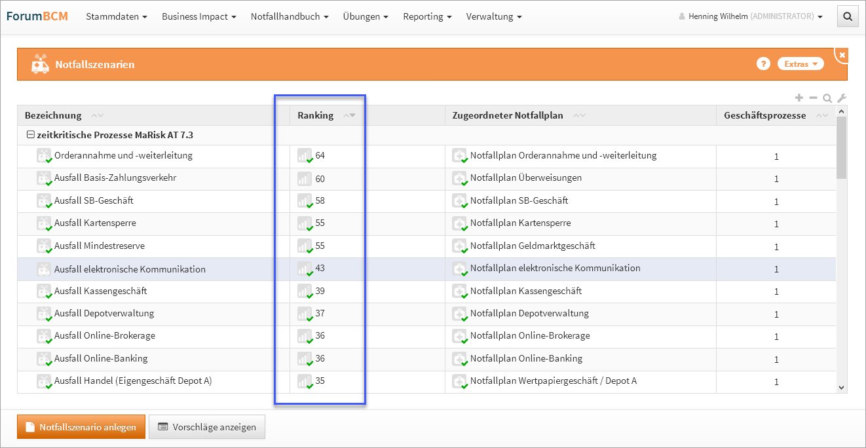
Task: Click the scenario icon for Ausfall SB-Geschäft
Action: tap(44, 201)
